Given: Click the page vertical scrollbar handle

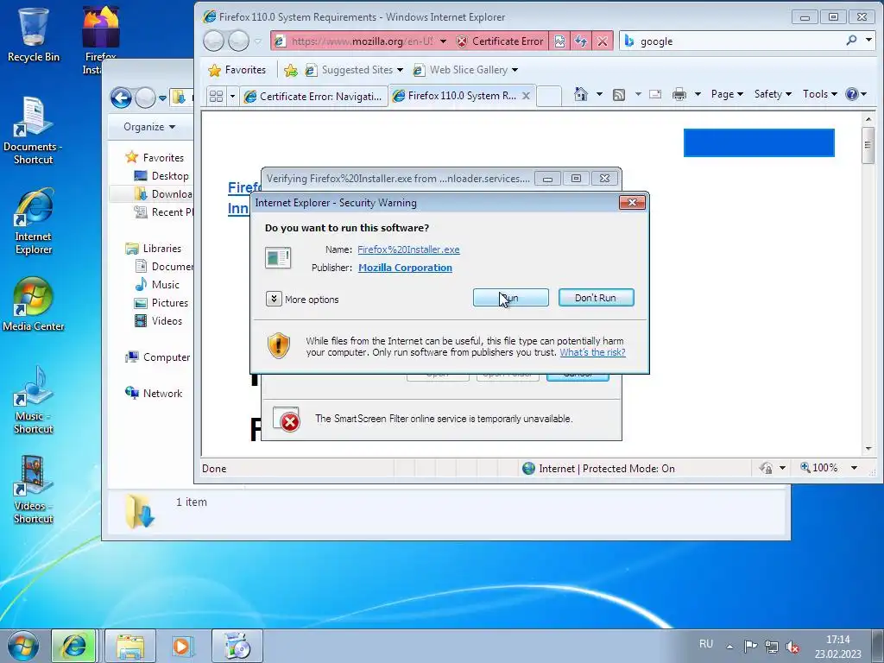Looking at the screenshot, I should tap(868, 144).
